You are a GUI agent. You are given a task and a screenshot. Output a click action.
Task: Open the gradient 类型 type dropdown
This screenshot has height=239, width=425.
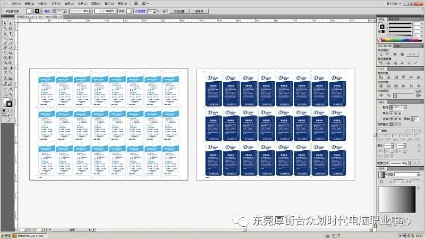[407, 174]
